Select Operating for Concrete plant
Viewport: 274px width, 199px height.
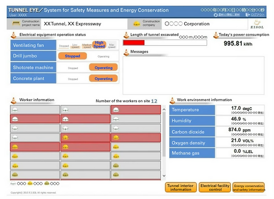(x=104, y=78)
